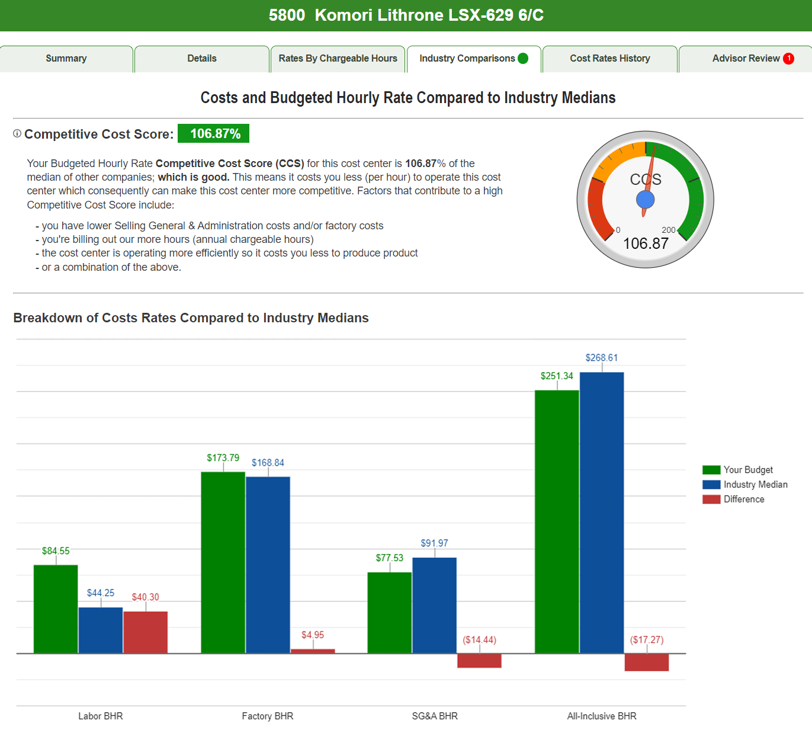Click the Industry Median legend text

click(756, 485)
